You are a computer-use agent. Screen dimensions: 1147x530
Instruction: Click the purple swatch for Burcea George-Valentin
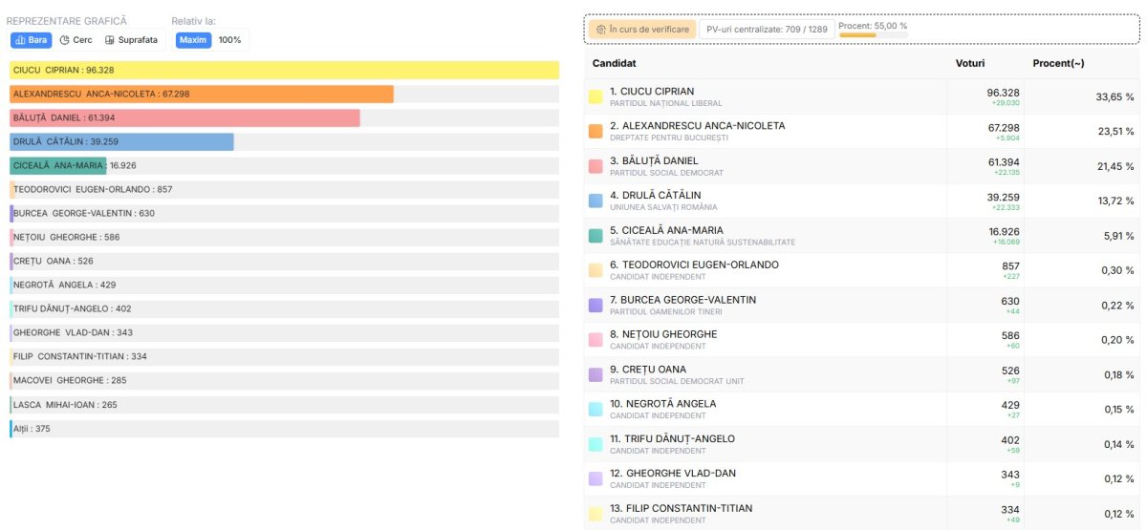(595, 305)
